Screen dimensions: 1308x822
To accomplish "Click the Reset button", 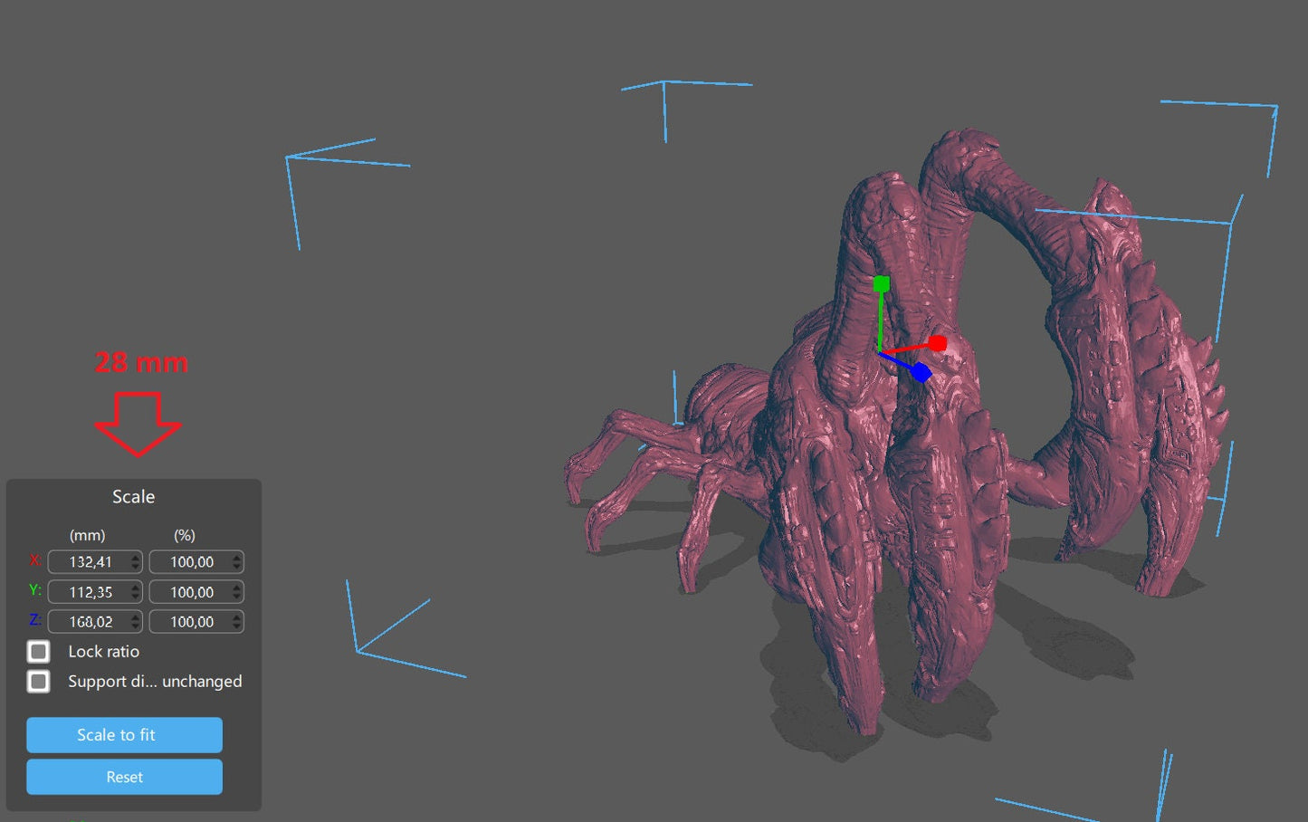I will point(124,777).
